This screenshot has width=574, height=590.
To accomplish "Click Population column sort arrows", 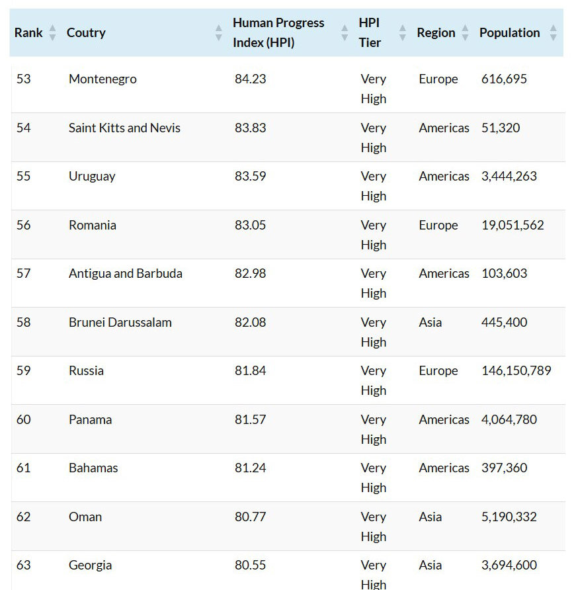I will [x=553, y=32].
